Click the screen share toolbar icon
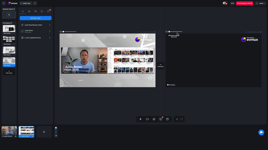This screenshot has width=268, height=150. coord(161,119)
